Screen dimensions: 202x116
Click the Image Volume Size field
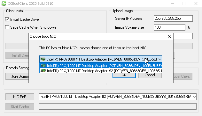click(x=169, y=27)
